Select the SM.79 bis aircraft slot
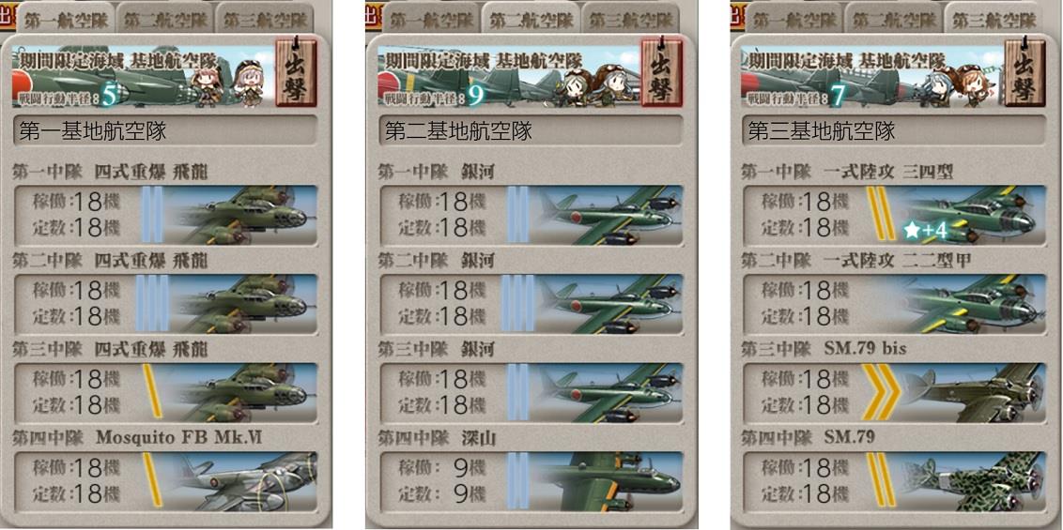 point(895,393)
